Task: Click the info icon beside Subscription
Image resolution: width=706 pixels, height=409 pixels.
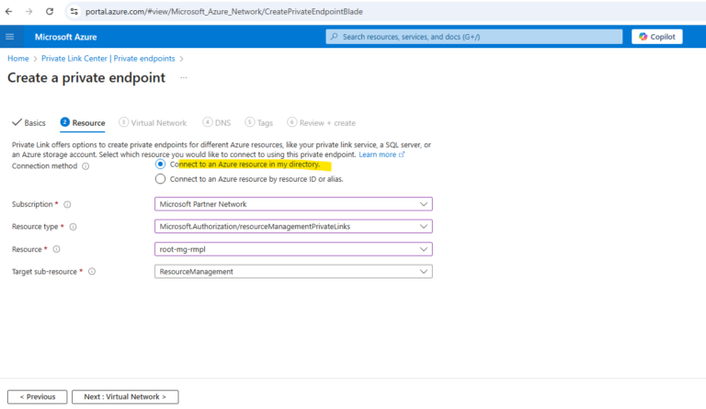Action: coord(67,204)
